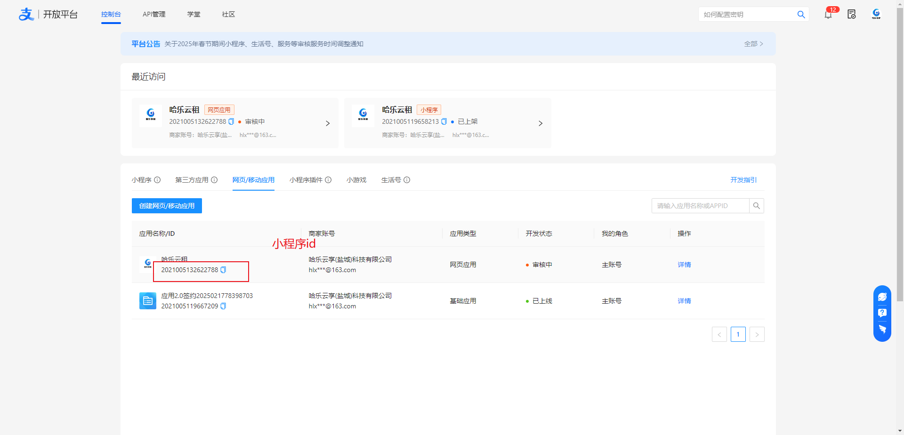Select page 1 in pagination
Screen dimensions: 904x435
coord(738,334)
